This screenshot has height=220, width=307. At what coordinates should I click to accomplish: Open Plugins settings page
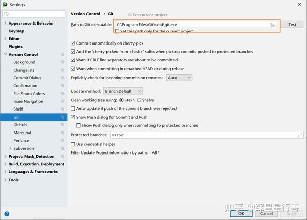(15, 47)
